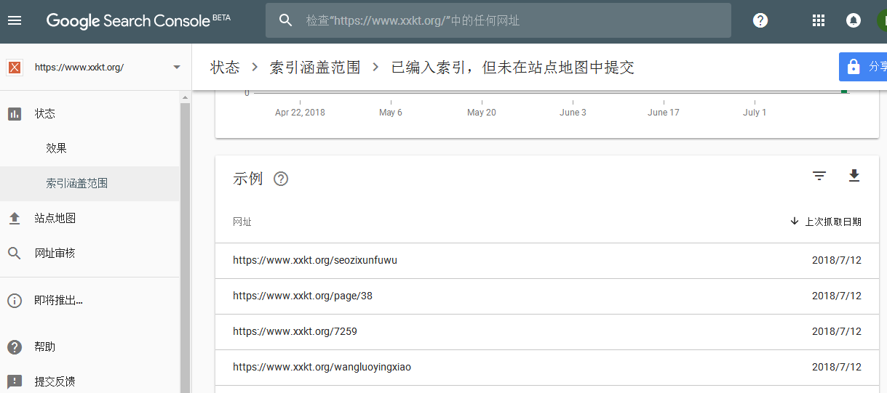Click the Apr 22, 2018 chart axis label

tap(300, 113)
